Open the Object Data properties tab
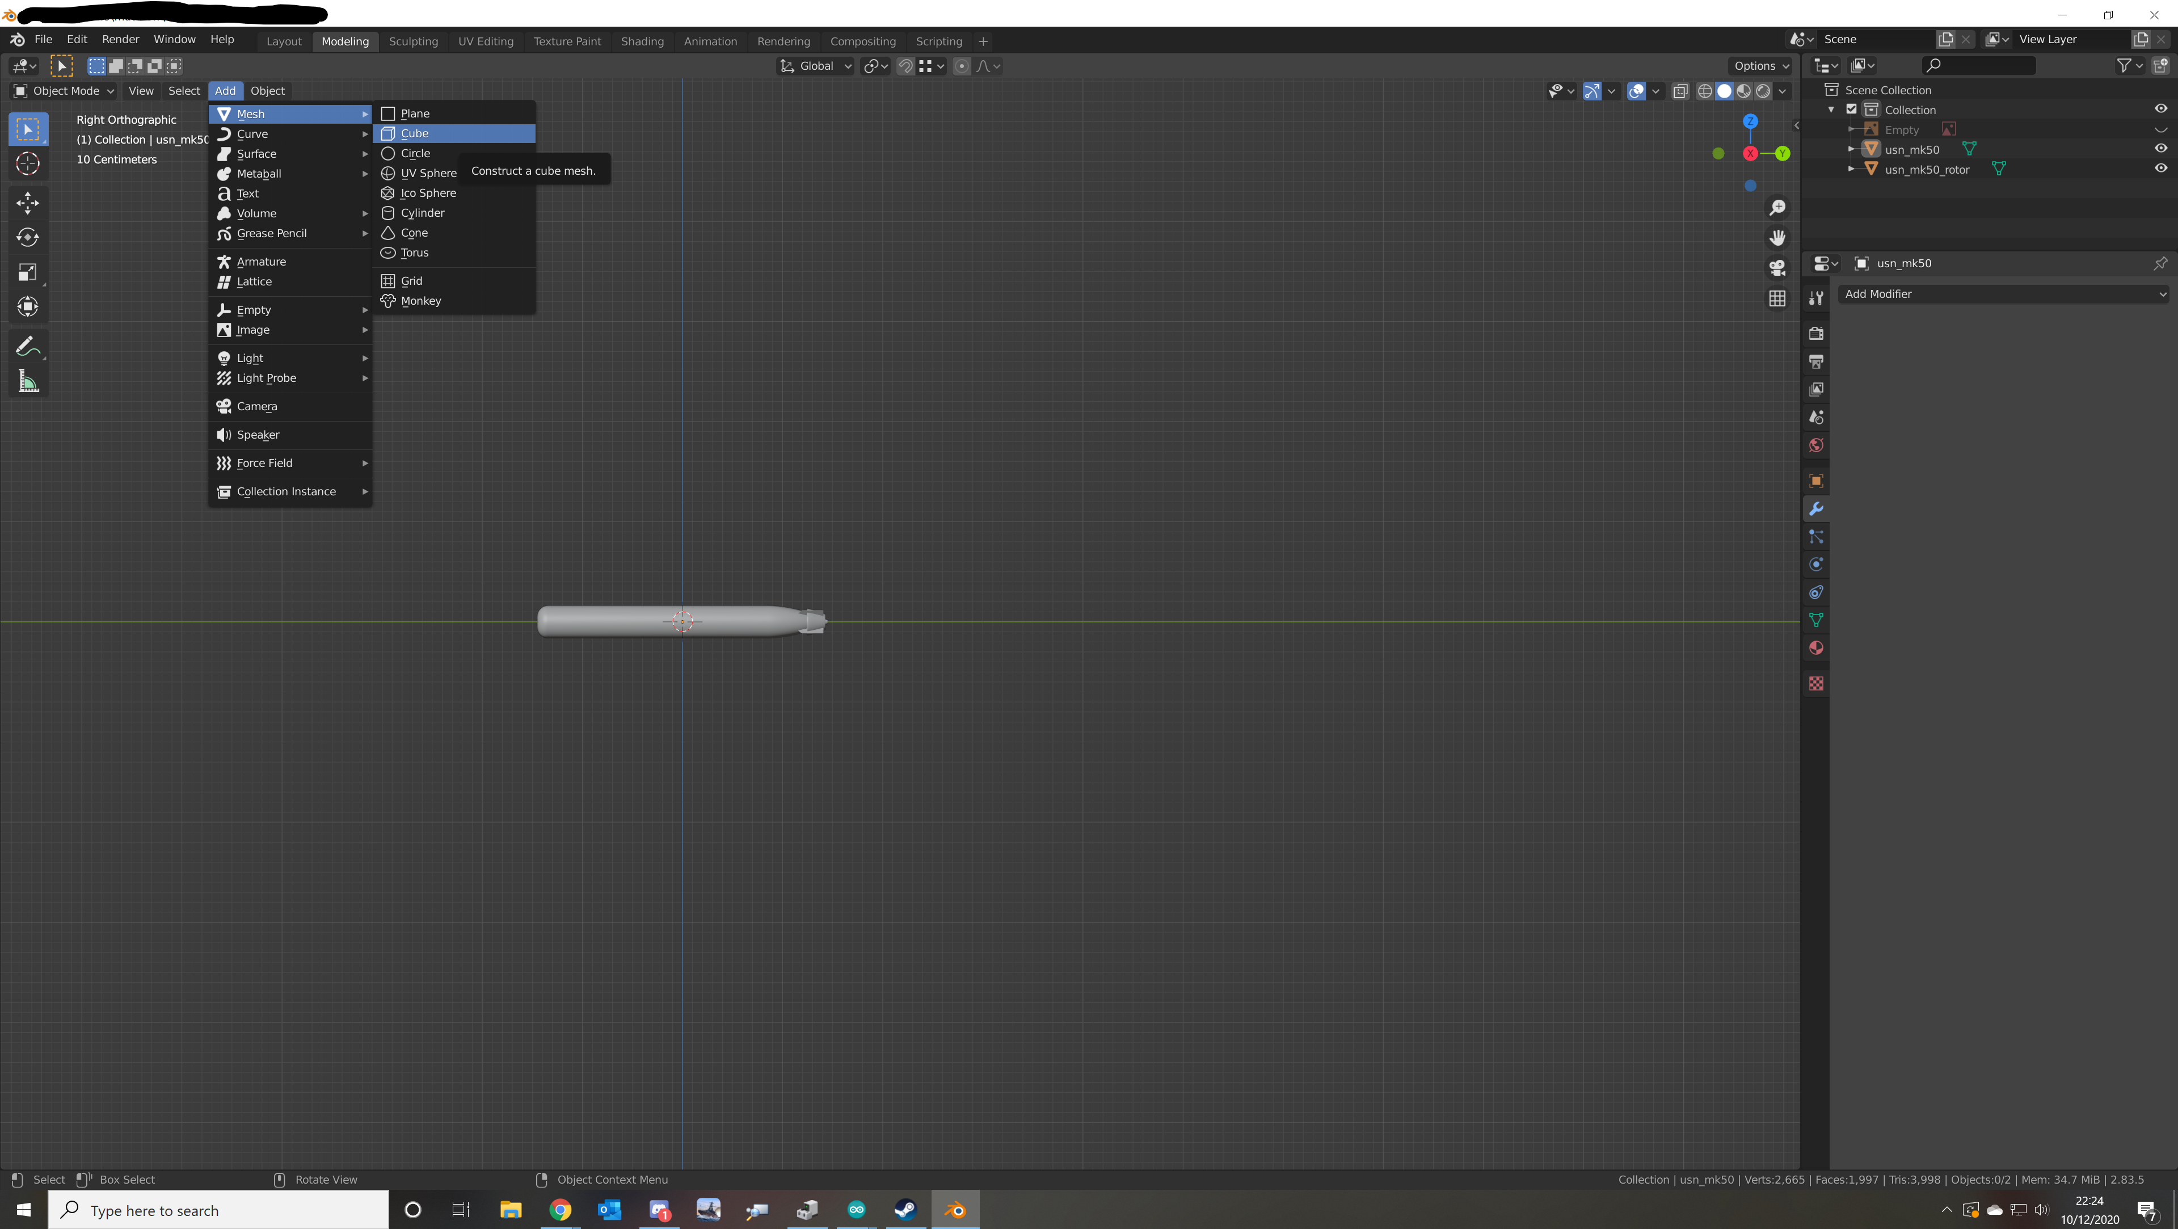Image resolution: width=2178 pixels, height=1229 pixels. click(x=1816, y=620)
